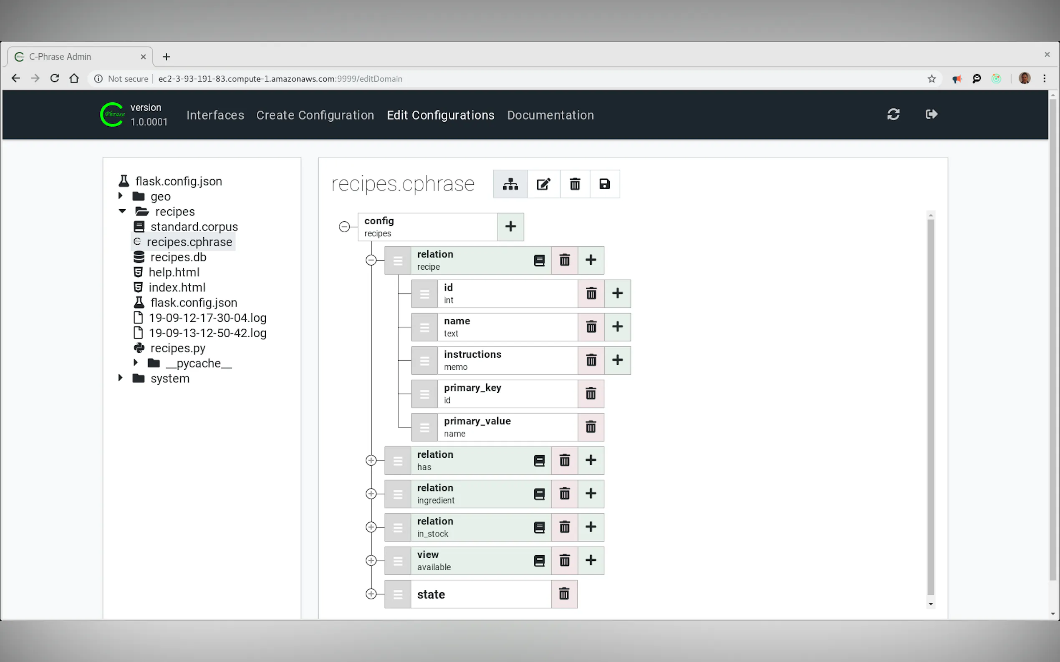Expand the relation has node
1060x662 pixels.
point(371,460)
